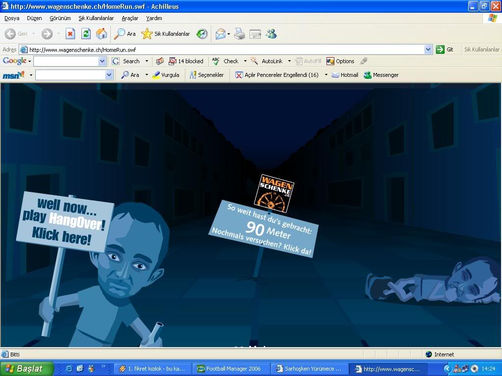The width and height of the screenshot is (502, 376).
Task: Click in the address URL field
Action: tap(226, 49)
